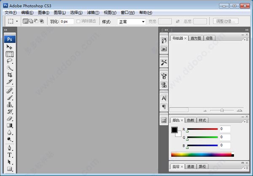Open the 视图(V) menu
Image resolution: width=253 pixels, height=176 pixels.
pos(110,13)
